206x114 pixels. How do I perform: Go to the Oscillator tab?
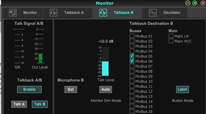pyautogui.click(x=165, y=13)
